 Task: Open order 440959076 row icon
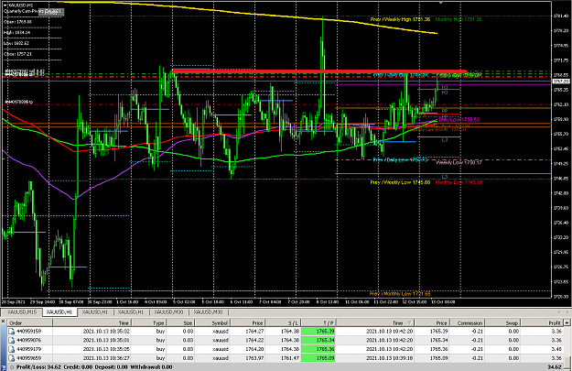click(11, 341)
